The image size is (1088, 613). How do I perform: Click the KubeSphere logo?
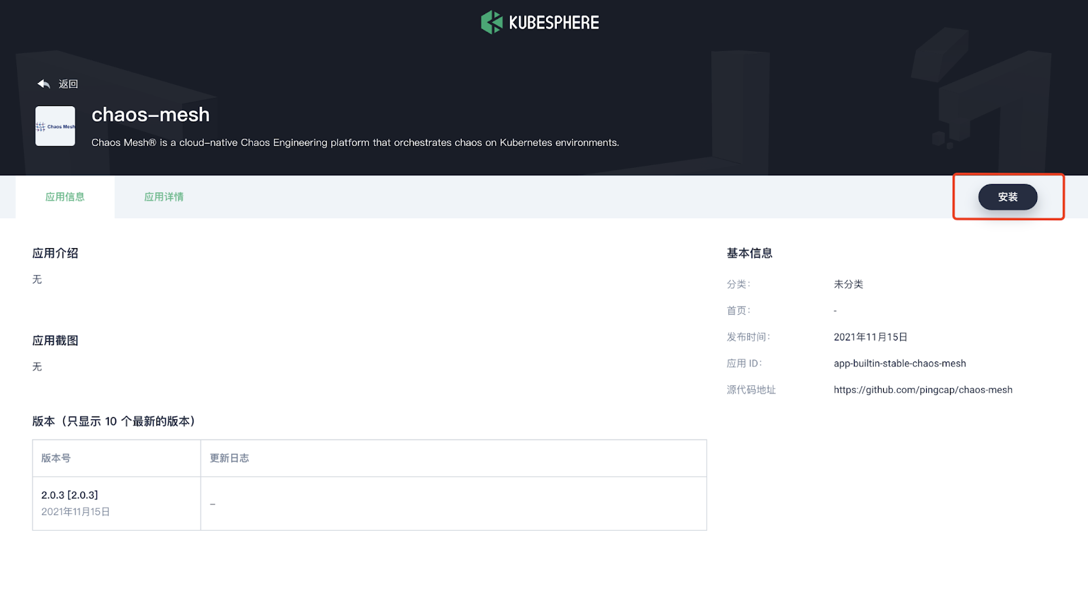coord(540,22)
